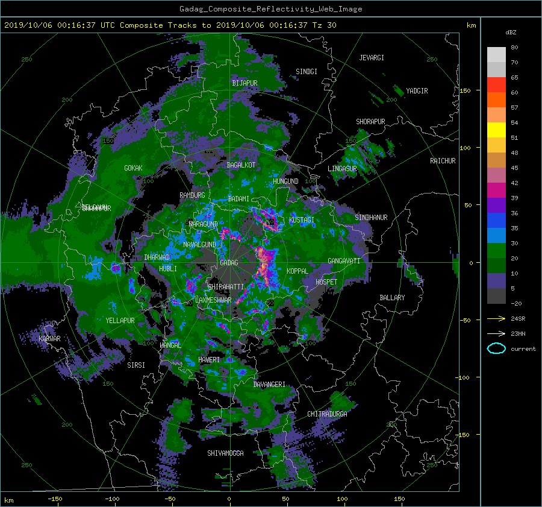Pick the light blue swatch between 35 and 30 dBZ
Image resolution: width=542 pixels, height=507 pixels.
click(496, 235)
